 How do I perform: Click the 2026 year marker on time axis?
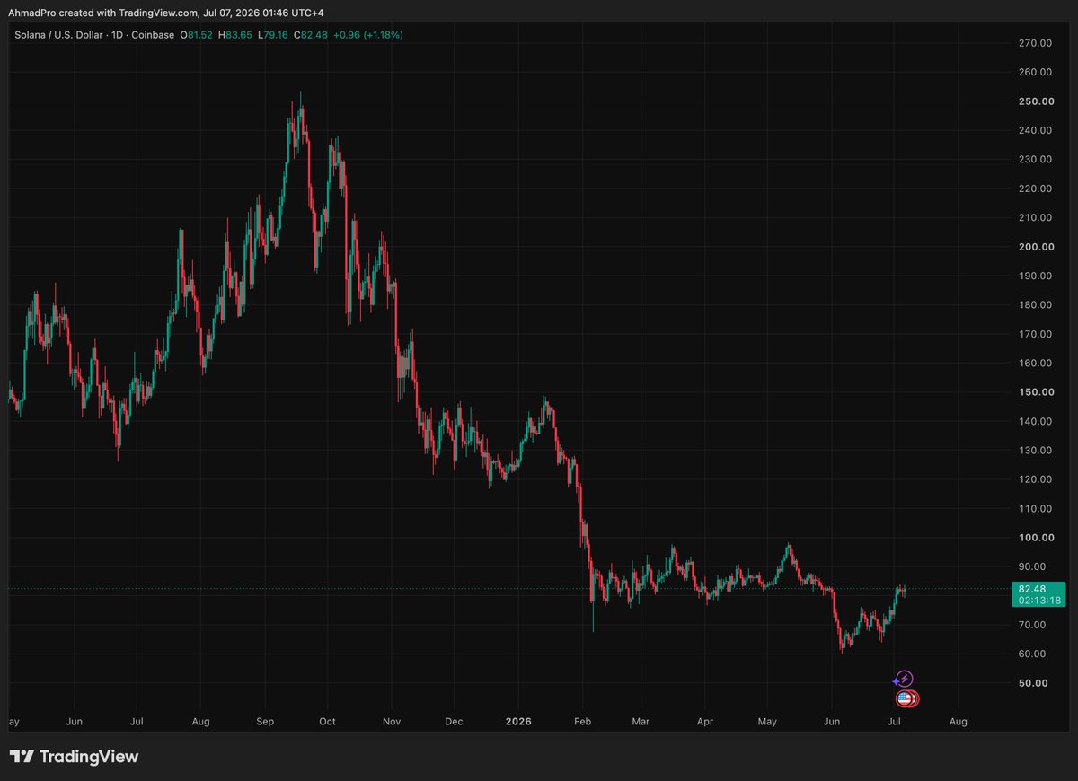coord(518,721)
